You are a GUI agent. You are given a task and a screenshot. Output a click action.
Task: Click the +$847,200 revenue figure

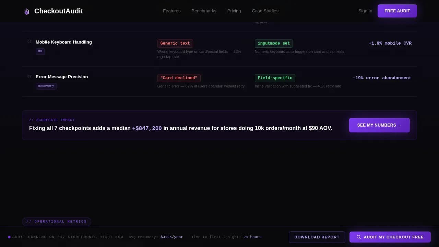[147, 128]
